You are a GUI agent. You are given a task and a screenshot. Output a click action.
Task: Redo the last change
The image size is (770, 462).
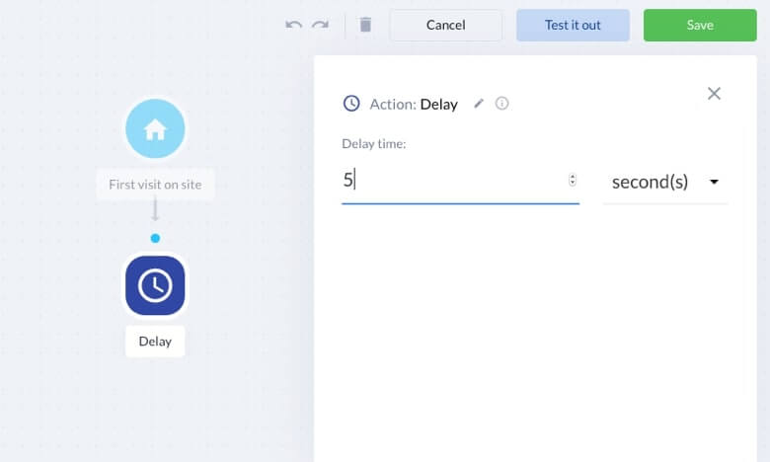coord(320,25)
